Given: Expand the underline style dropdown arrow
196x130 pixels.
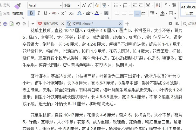Looking at the screenshot, I should (50, 13).
